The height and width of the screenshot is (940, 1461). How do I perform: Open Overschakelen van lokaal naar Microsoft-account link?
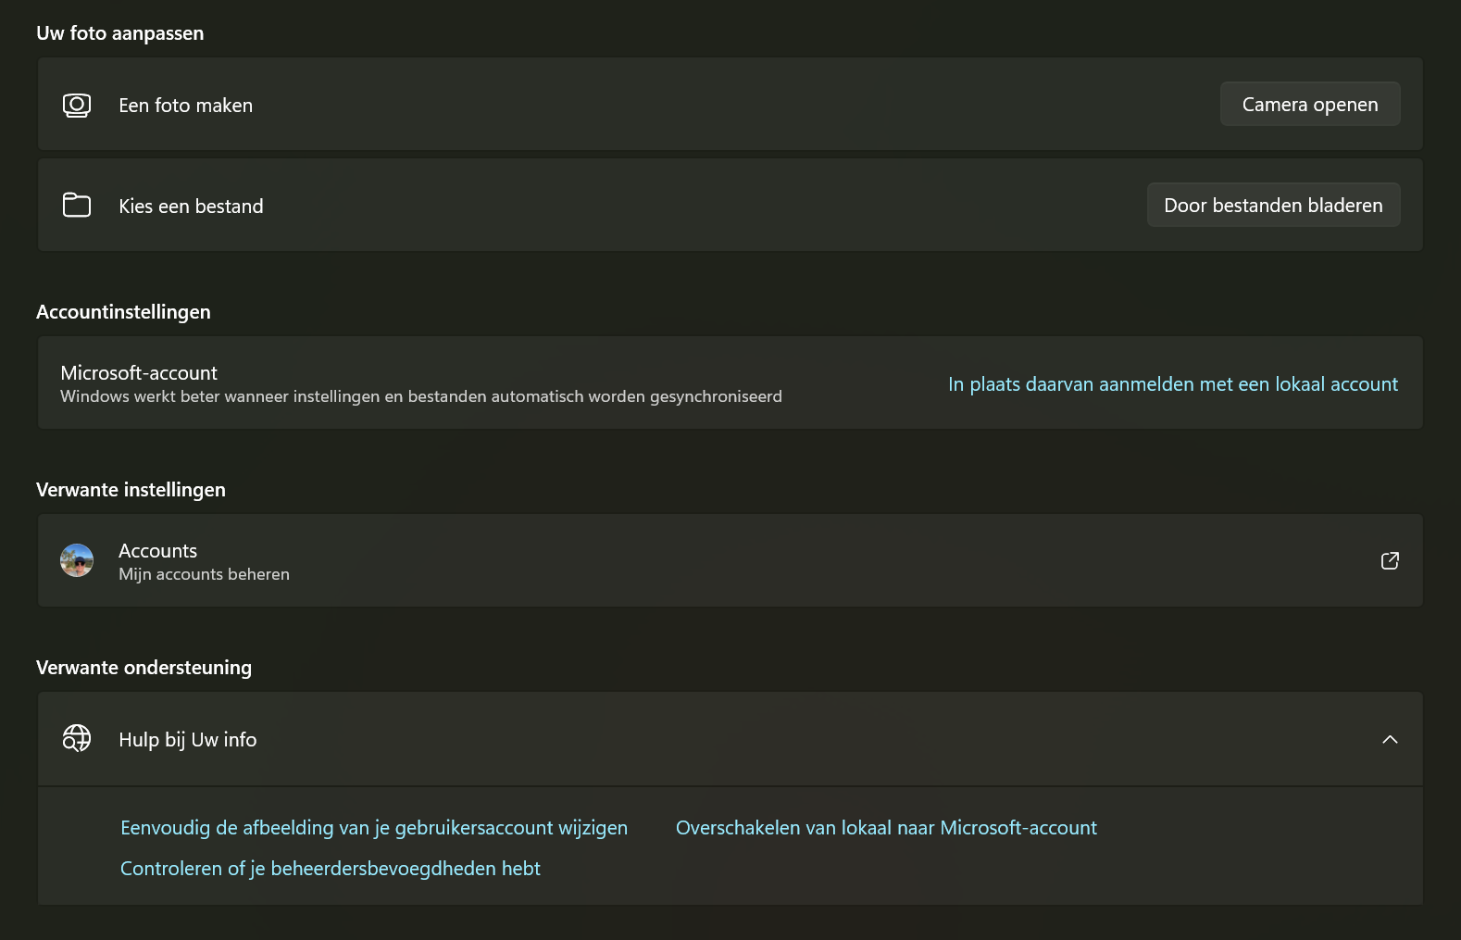coord(886,828)
